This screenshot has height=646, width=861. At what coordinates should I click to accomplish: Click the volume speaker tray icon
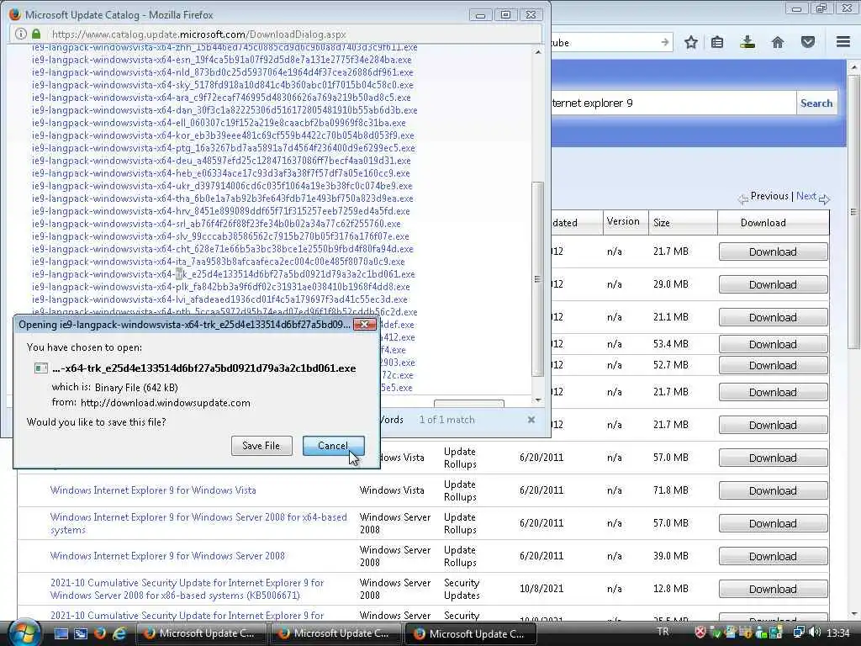pyautogui.click(x=814, y=633)
